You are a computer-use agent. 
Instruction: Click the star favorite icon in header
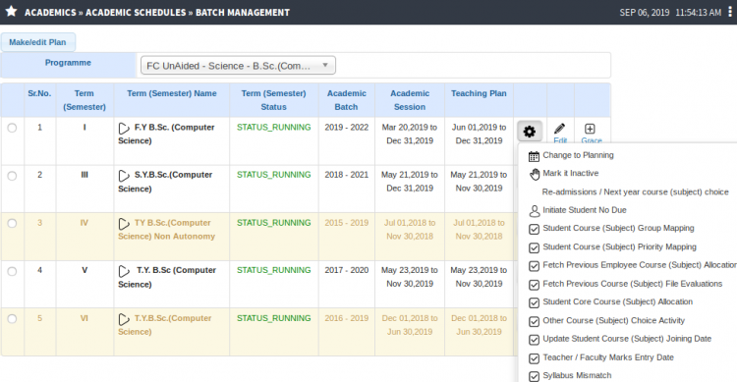point(11,11)
